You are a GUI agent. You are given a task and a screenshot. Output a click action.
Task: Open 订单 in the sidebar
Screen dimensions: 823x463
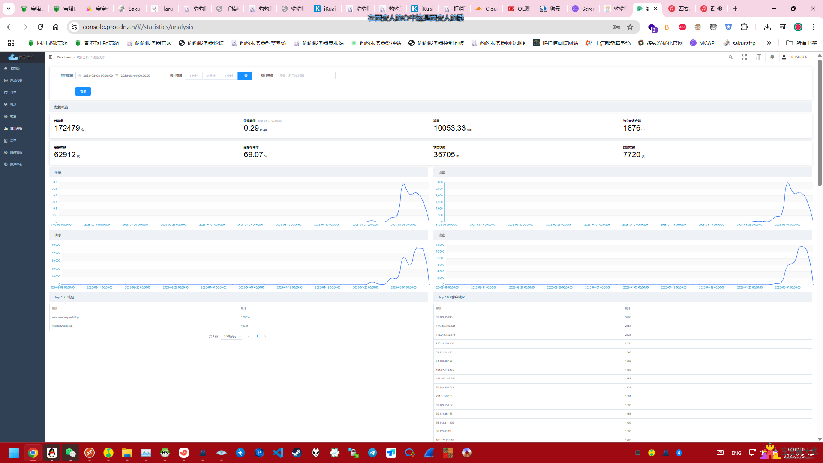coord(22,92)
